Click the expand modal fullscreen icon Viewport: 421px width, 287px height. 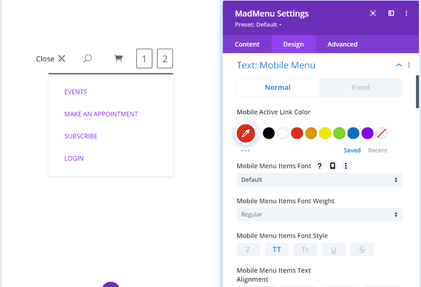click(x=373, y=13)
